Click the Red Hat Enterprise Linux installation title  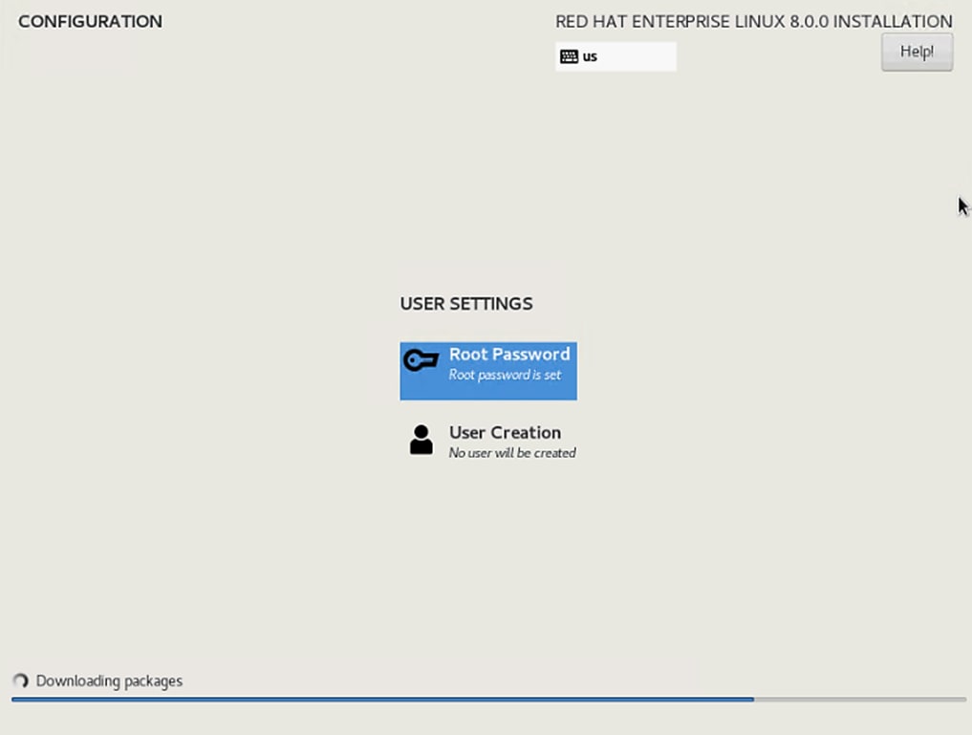[754, 22]
